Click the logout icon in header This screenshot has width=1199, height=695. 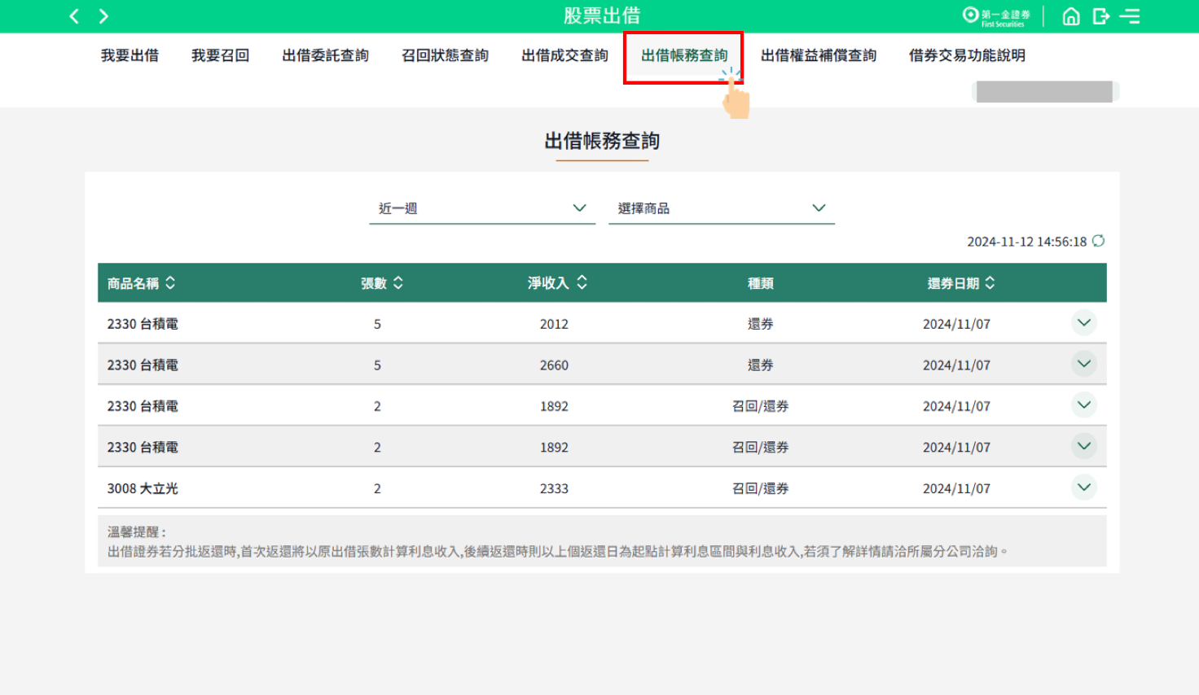(1100, 16)
